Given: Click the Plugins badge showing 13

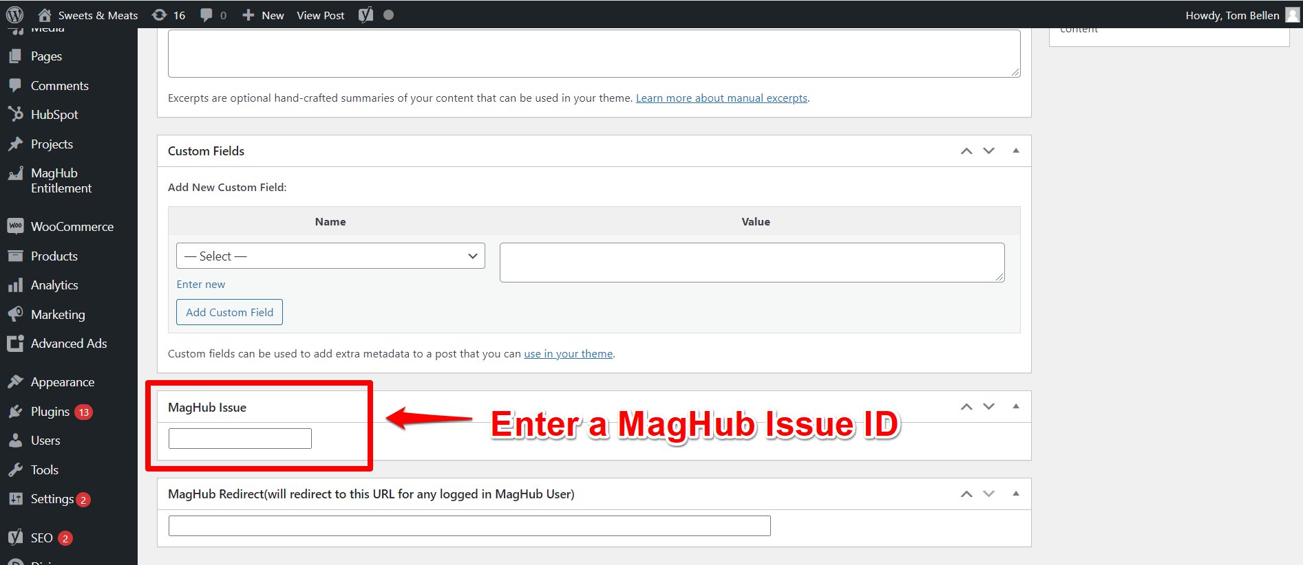Looking at the screenshot, I should (x=84, y=412).
